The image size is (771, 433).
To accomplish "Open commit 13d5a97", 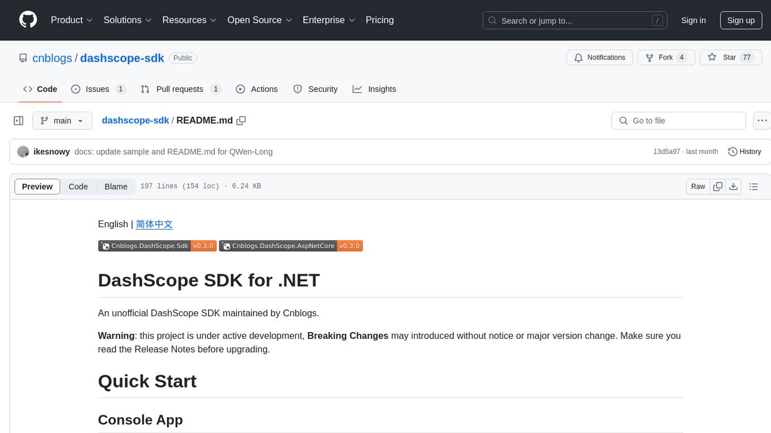I will pos(667,152).
